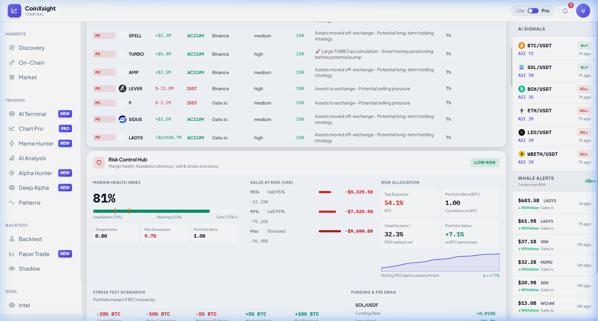This screenshot has width=598, height=321.
Task: Click the Meme Hunter lightning icon
Action: point(12,143)
